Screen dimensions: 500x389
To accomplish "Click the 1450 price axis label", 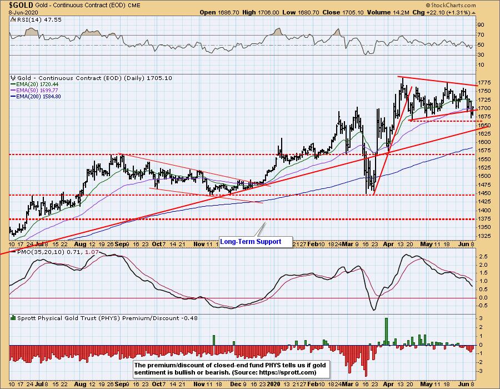I will pos(484,193).
